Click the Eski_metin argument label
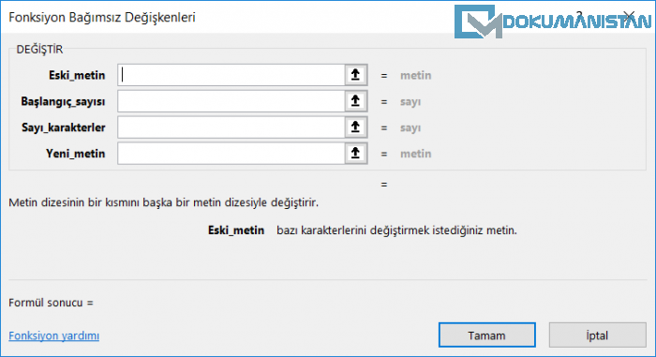The image size is (656, 357). (x=77, y=75)
